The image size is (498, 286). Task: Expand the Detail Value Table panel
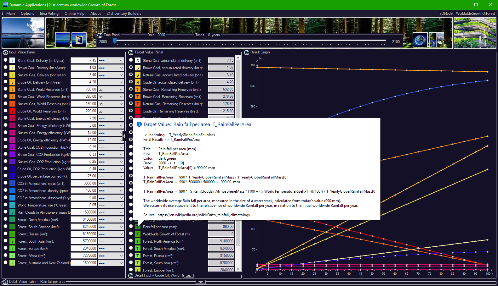pyautogui.click(x=201, y=282)
